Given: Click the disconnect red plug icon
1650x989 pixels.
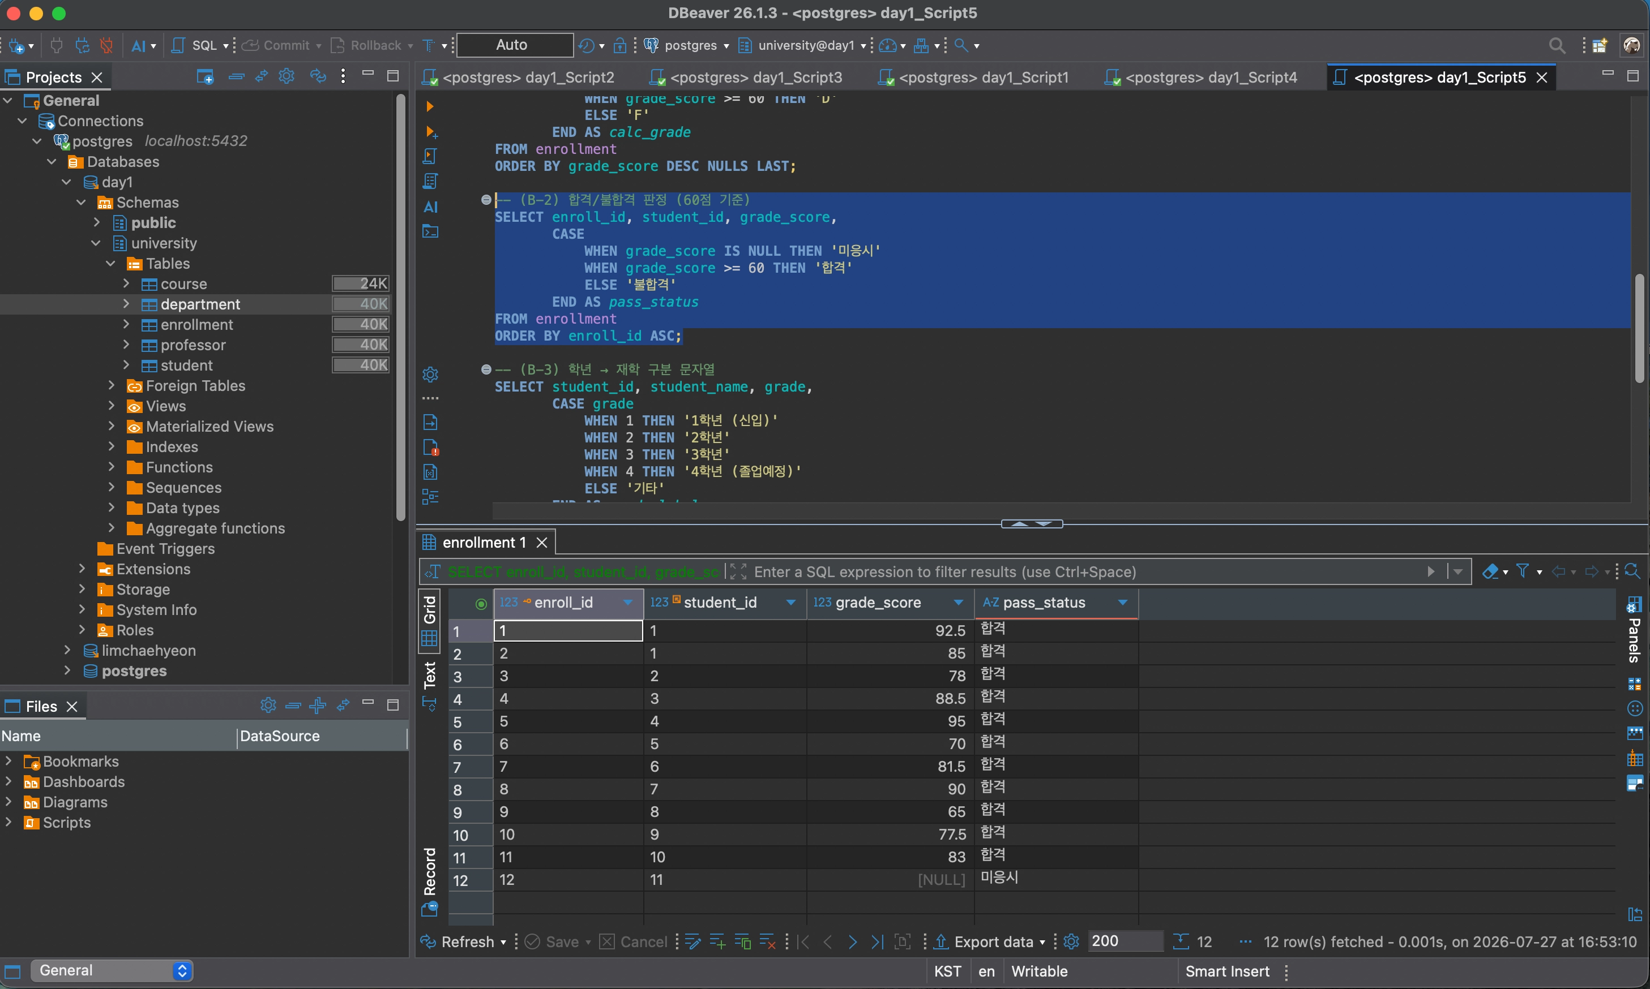Looking at the screenshot, I should (x=106, y=45).
